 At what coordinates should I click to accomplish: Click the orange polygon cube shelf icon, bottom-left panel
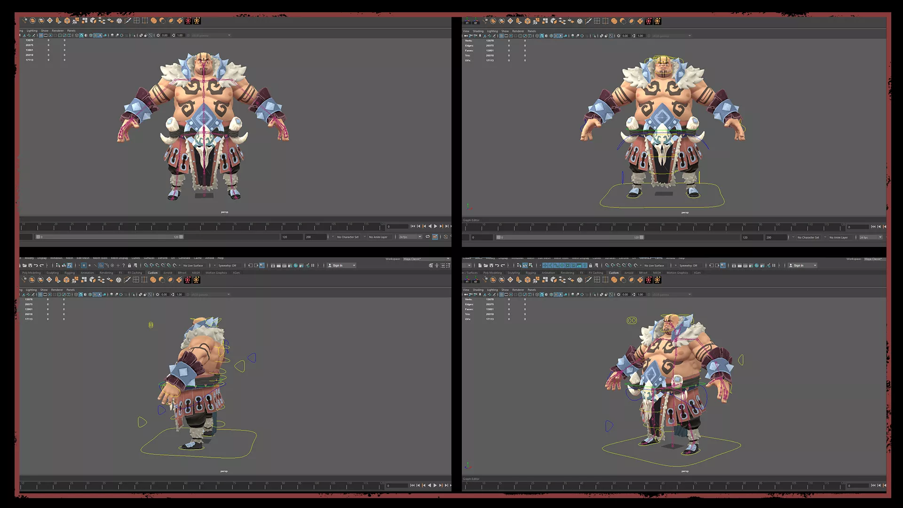click(66, 280)
